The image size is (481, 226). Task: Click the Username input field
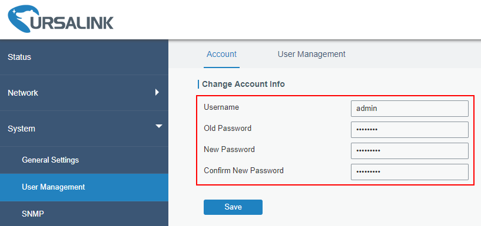[x=410, y=109]
